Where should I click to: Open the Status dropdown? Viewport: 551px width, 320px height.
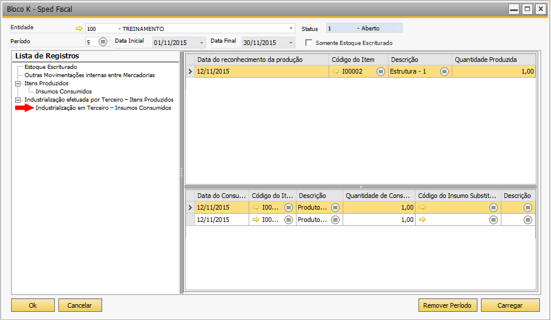(x=398, y=28)
